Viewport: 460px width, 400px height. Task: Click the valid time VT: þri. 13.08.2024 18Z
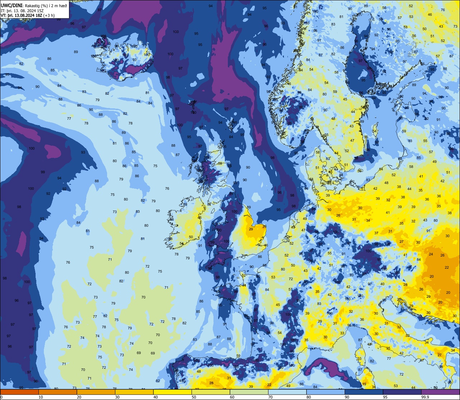[x=22, y=15]
